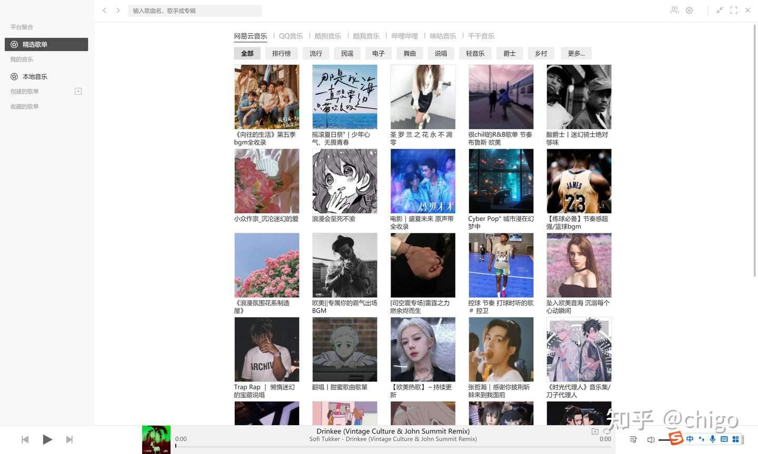Viewport: 758px width, 454px height.
Task: Open 《时光代理人》音乐集 playlist cover
Action: pos(579,349)
